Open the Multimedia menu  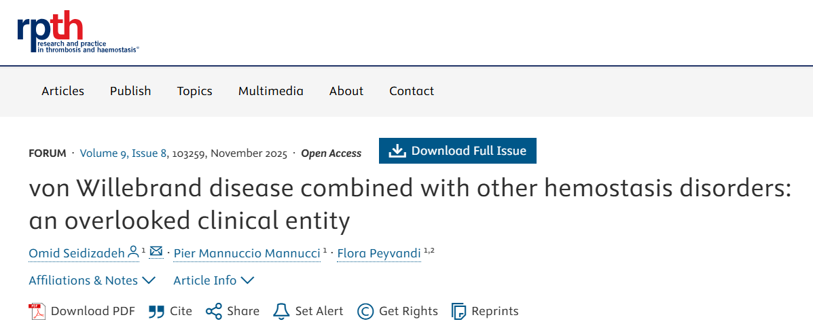[271, 91]
